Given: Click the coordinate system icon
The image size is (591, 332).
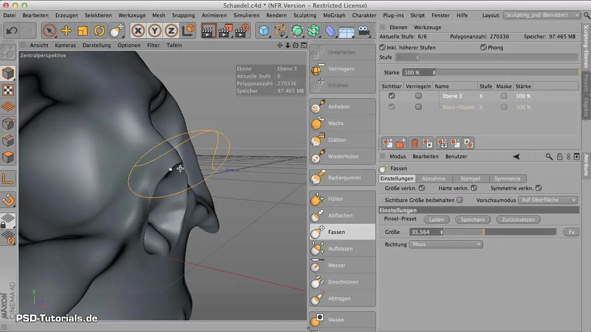Looking at the screenshot, I should (188, 31).
